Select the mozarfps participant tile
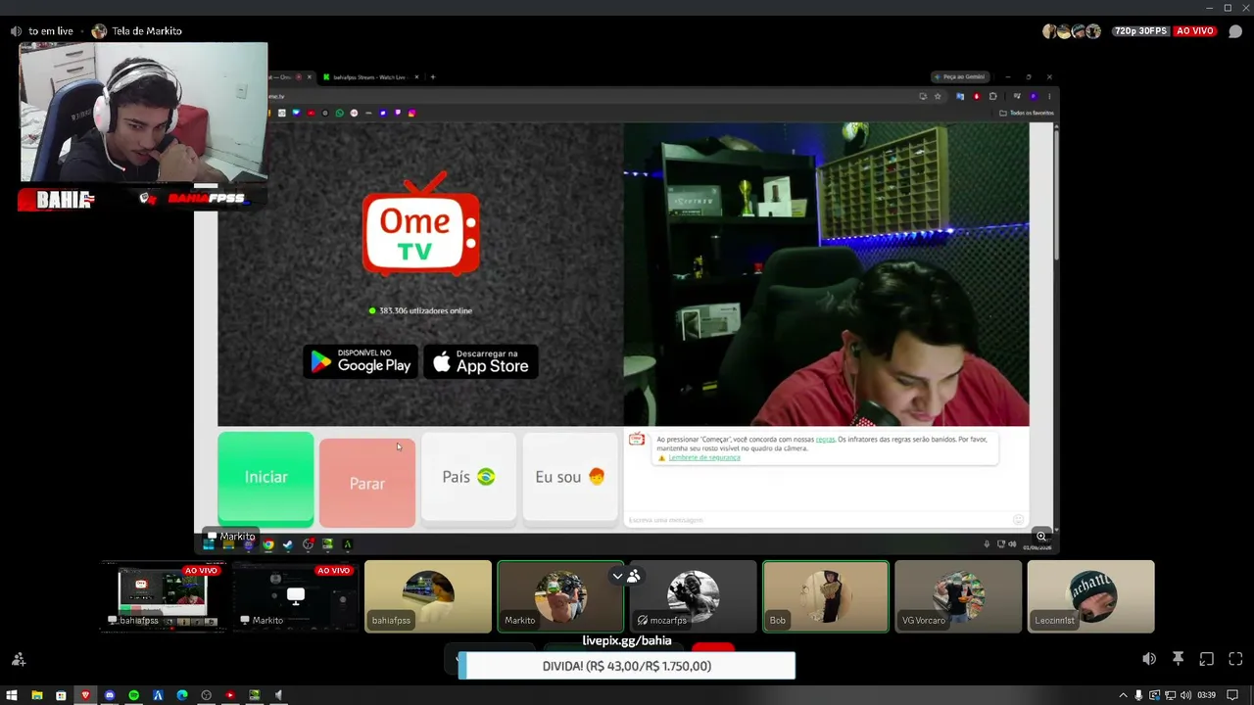The width and height of the screenshot is (1254, 705). click(693, 596)
